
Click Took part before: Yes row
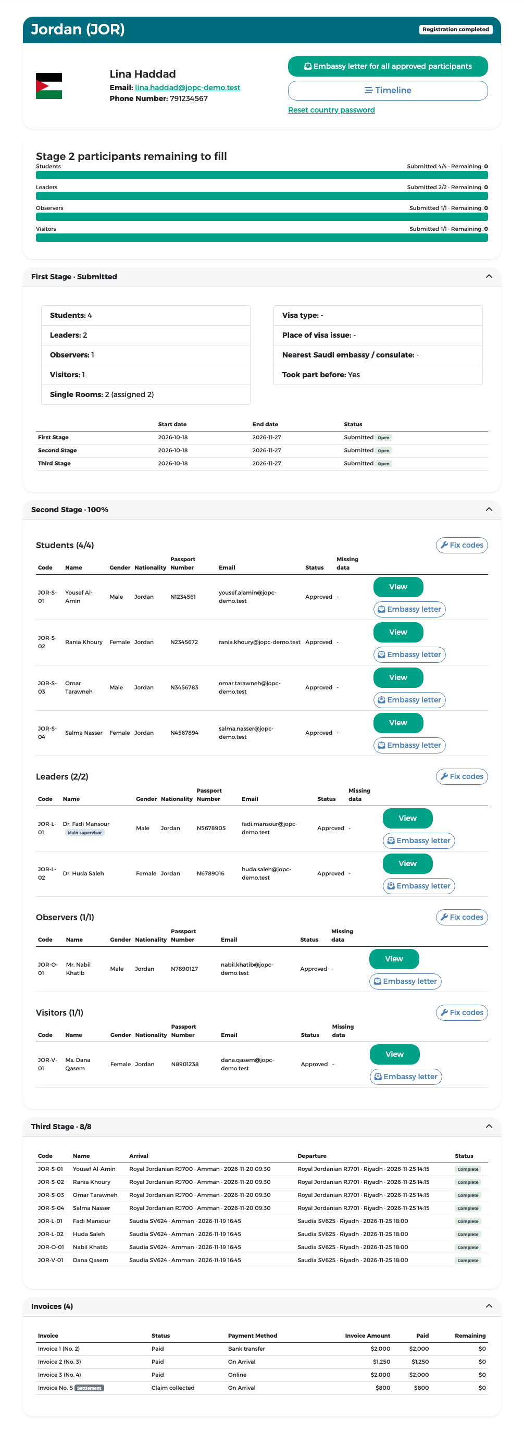click(x=378, y=375)
